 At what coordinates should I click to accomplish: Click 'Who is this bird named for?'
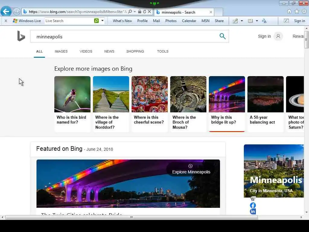[x=71, y=120]
